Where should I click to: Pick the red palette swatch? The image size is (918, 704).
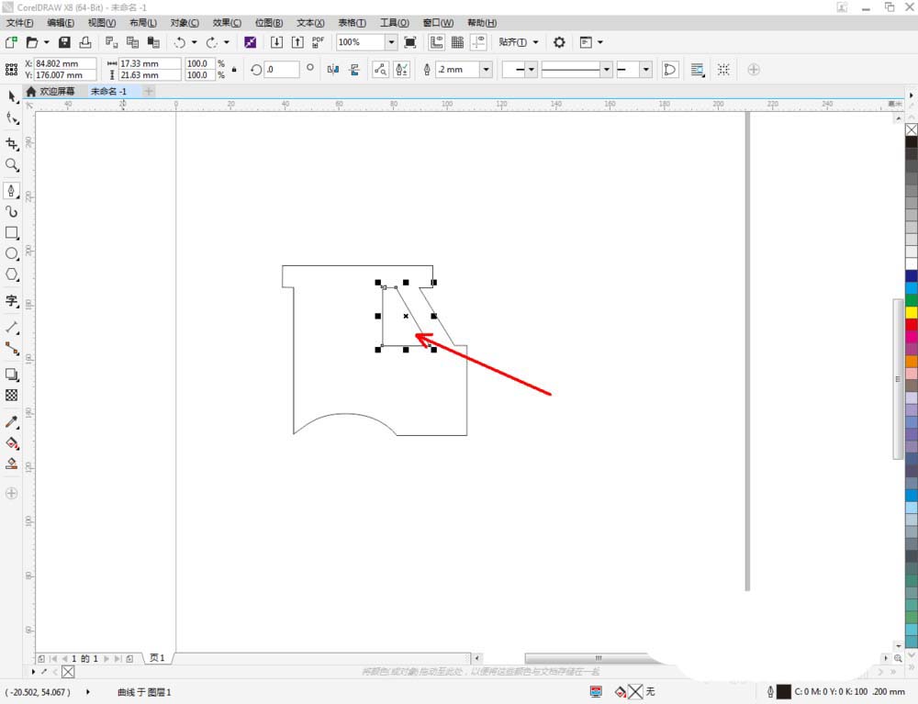(911, 325)
